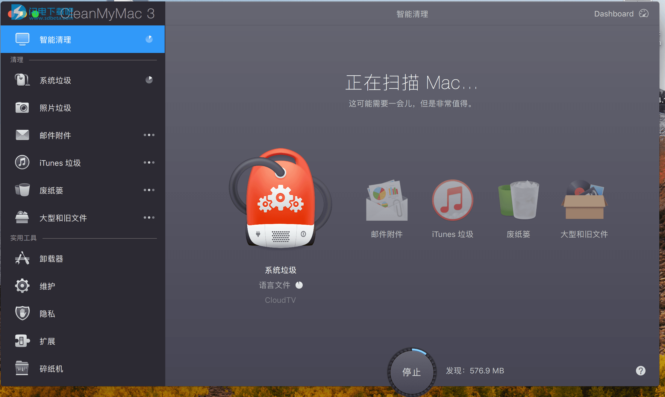
Task: Click the large 大型和旧文件 cardboard box icon
Action: pos(584,200)
